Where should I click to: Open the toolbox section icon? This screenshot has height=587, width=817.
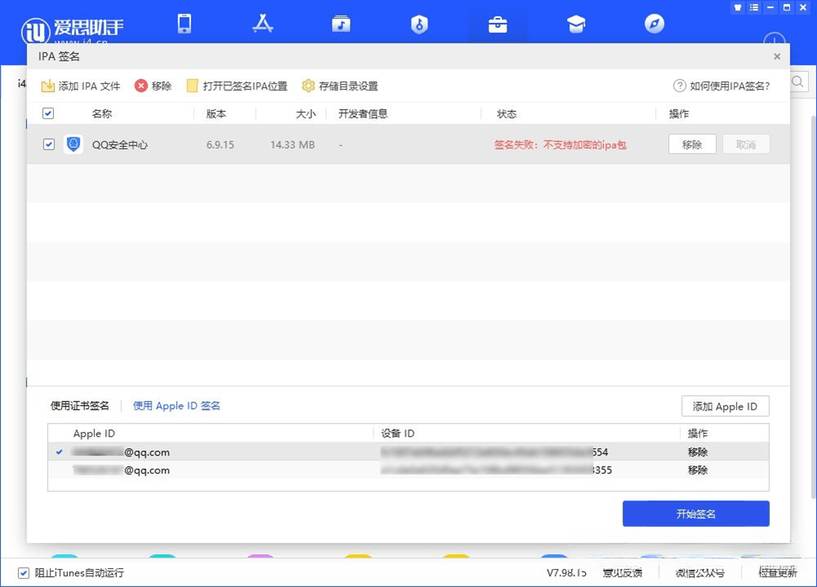pyautogui.click(x=498, y=24)
